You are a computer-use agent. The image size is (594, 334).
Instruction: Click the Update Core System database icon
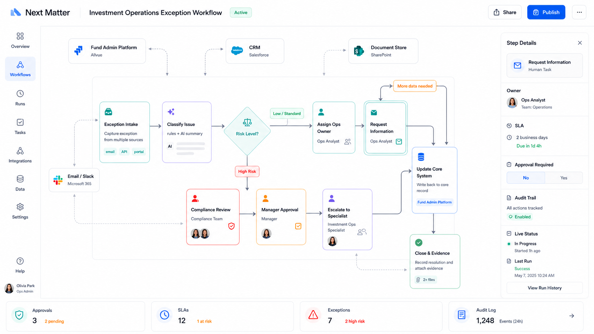pyautogui.click(x=421, y=157)
